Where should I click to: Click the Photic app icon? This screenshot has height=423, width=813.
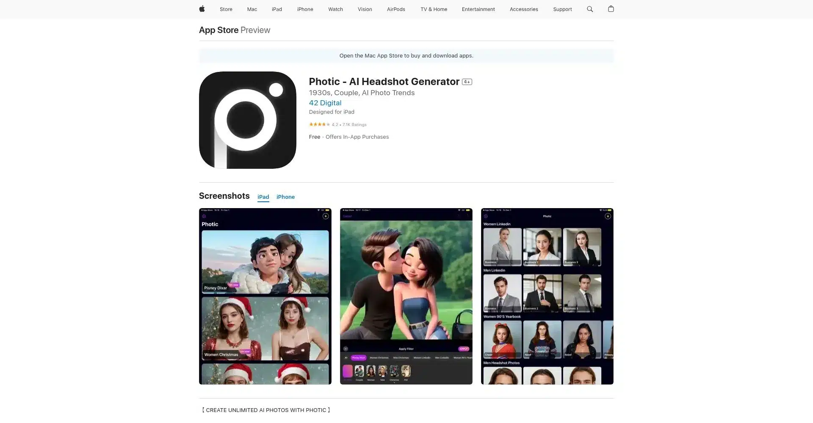click(x=247, y=120)
